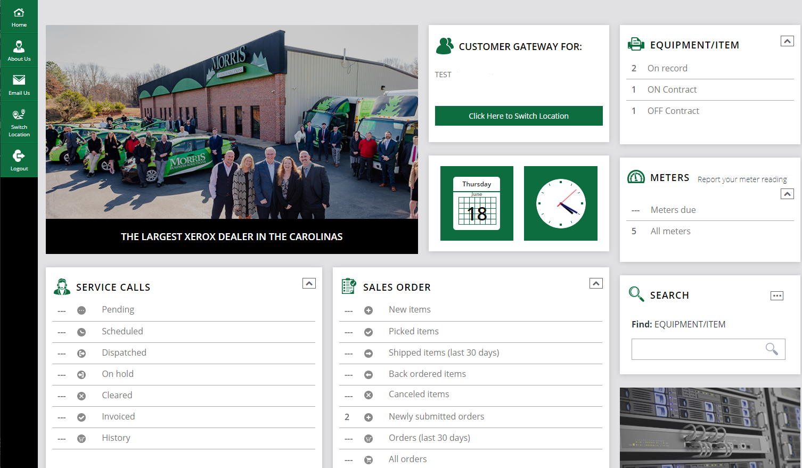This screenshot has width=802, height=468.
Task: Click the Sales Order clipboard icon
Action: [349, 286]
